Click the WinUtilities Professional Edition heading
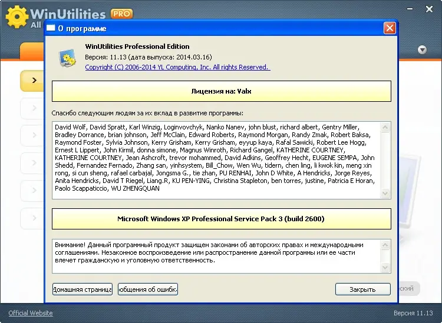Image resolution: width=442 pixels, height=323 pixels. click(x=137, y=46)
